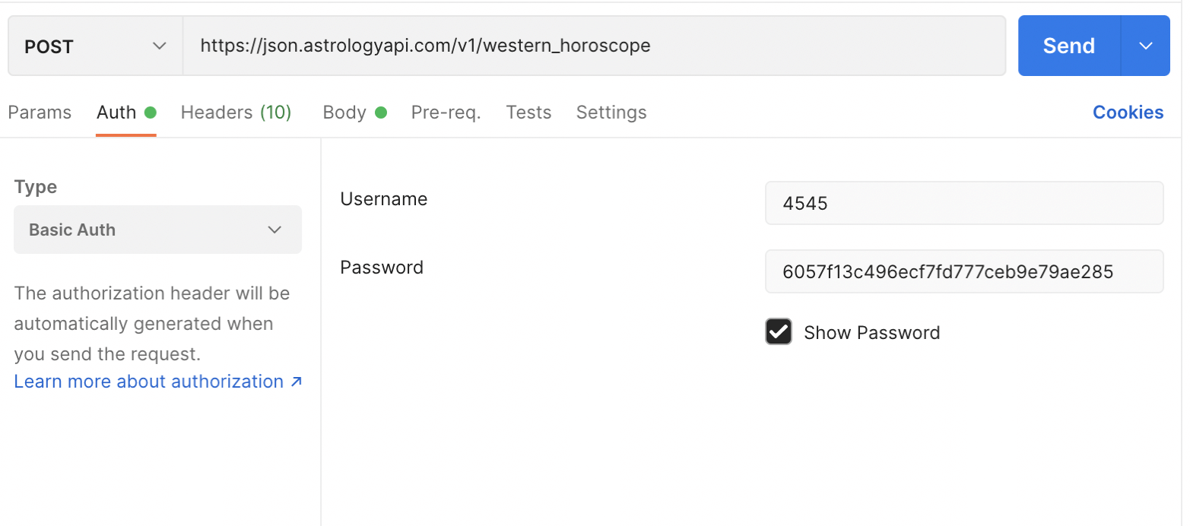Switch to the Params tab
The image size is (1190, 526).
[40, 112]
